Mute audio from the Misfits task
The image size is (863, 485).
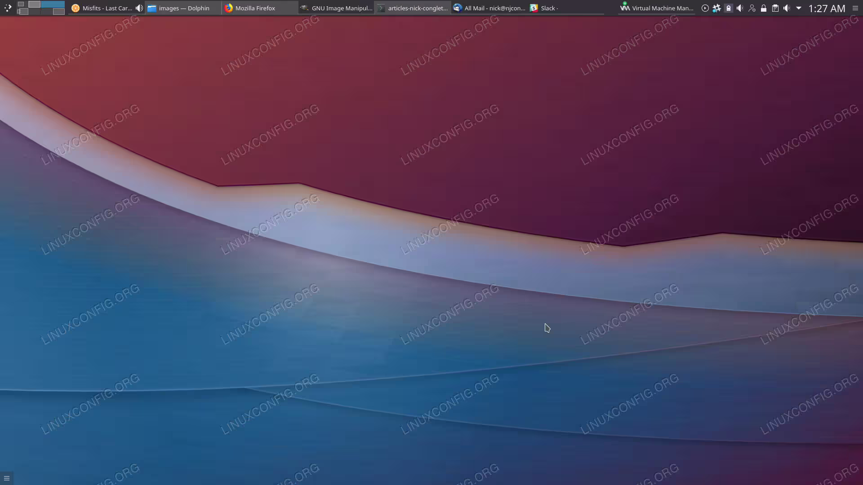click(x=139, y=8)
